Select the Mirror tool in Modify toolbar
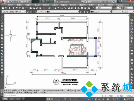The width and height of the screenshot is (134, 101). [x=131, y=23]
